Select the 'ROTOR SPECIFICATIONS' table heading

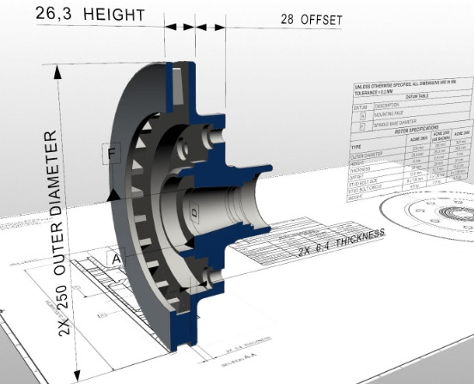[416, 129]
